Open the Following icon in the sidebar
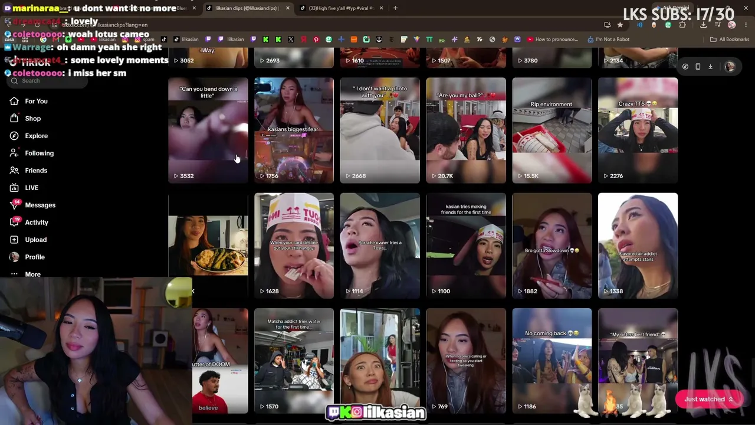This screenshot has height=425, width=755. (x=14, y=153)
